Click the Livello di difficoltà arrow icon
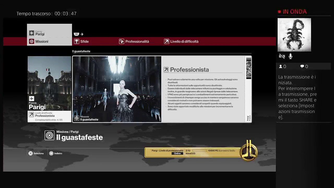The height and width of the screenshot is (188, 334). tap(166, 42)
